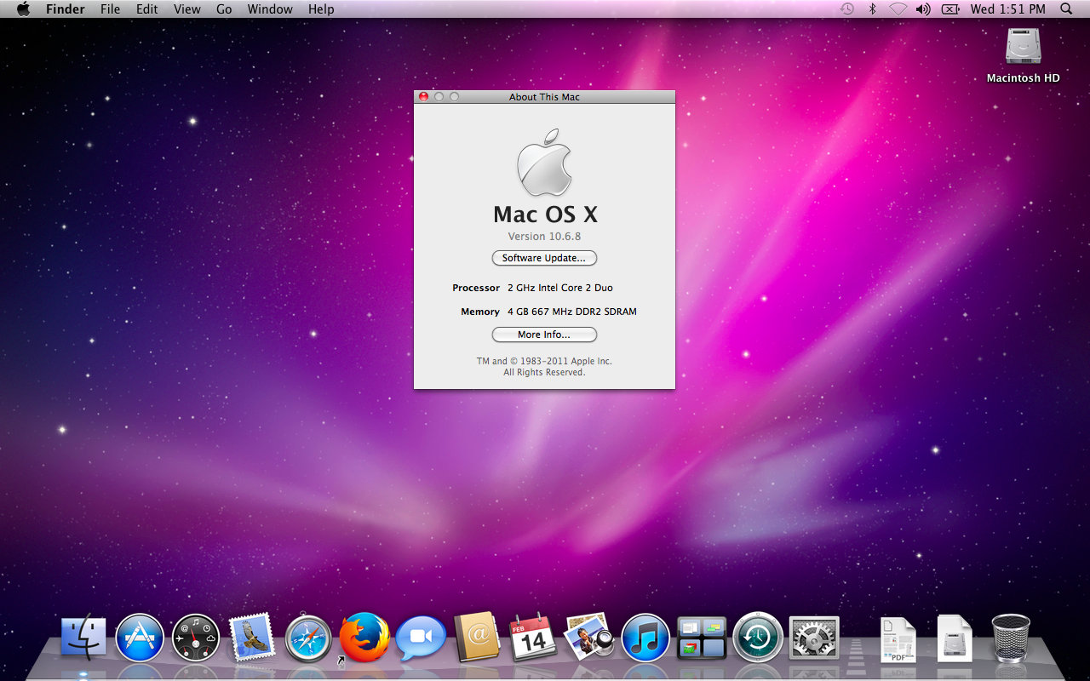The image size is (1090, 681).
Task: Click the Software Update... button
Action: tap(544, 258)
